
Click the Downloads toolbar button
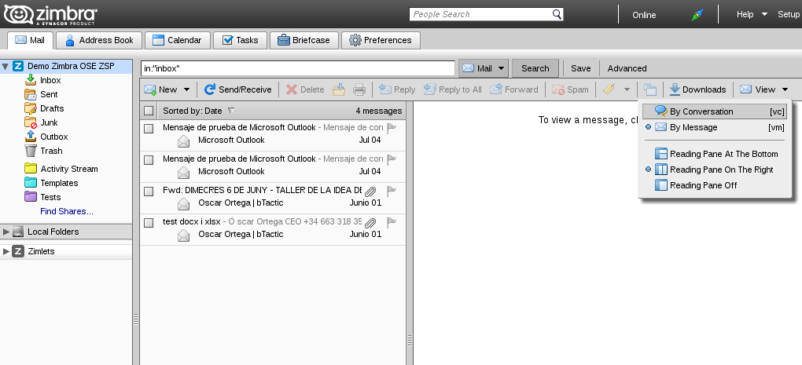[697, 89]
